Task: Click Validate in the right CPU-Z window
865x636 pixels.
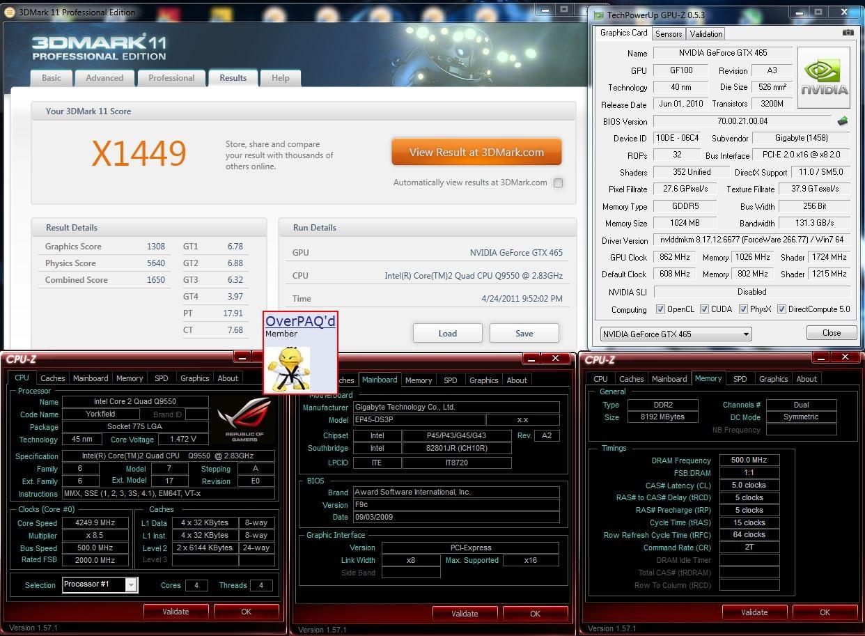Action: tap(754, 612)
